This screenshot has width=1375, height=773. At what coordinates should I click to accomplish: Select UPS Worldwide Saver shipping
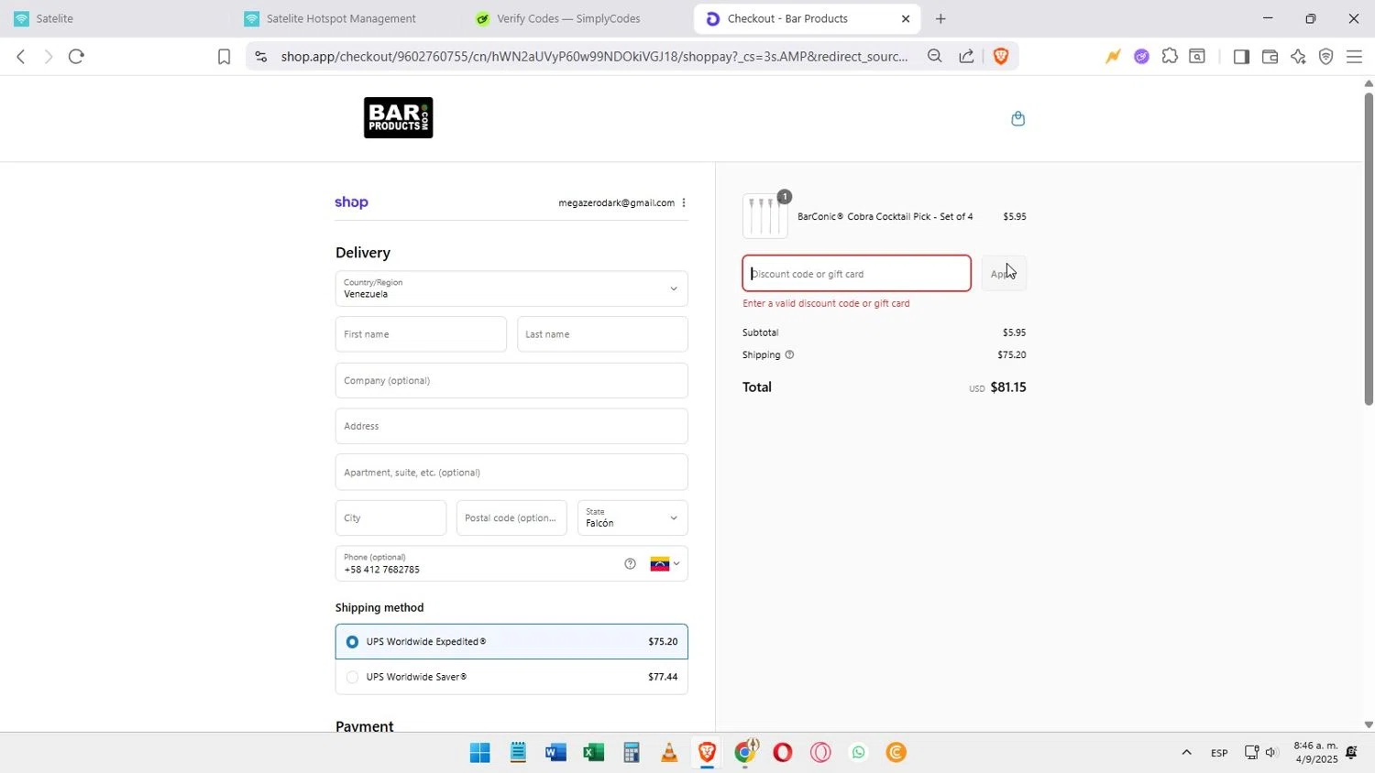(x=511, y=677)
